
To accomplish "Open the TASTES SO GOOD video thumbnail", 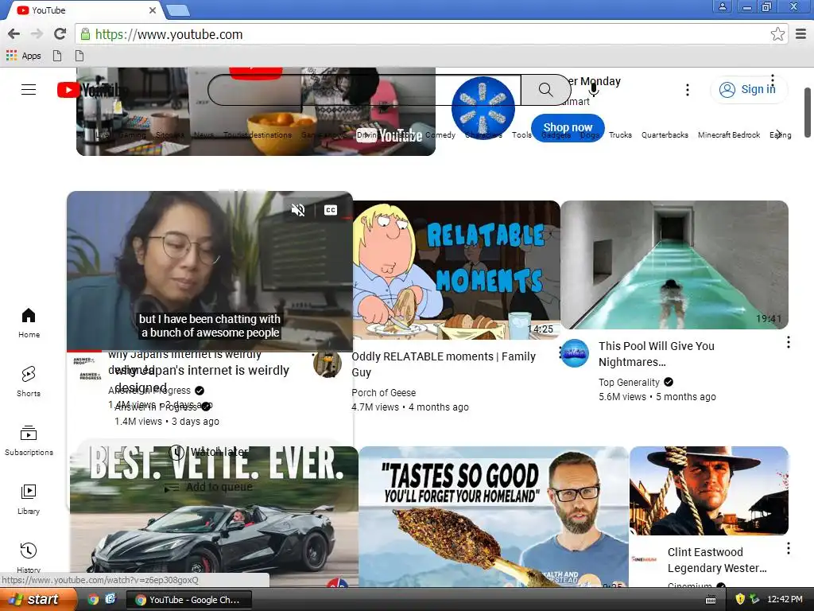I will click(x=493, y=516).
